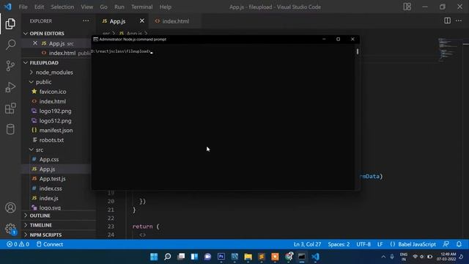Click the split editor icon
The image size is (469, 264).
tap(447, 21)
